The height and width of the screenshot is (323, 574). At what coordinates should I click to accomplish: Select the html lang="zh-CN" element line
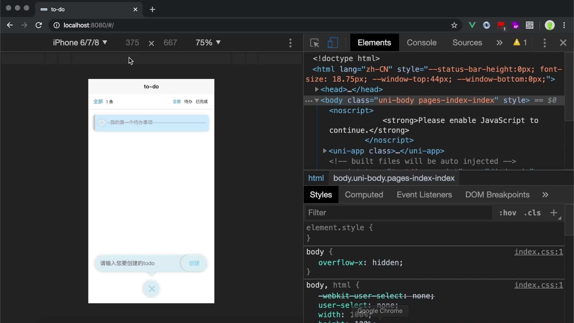(x=433, y=74)
